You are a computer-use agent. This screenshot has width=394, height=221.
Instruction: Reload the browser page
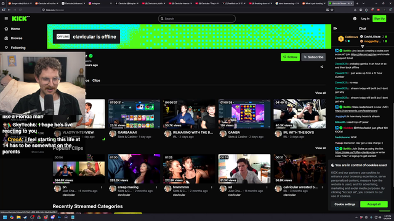point(20,10)
